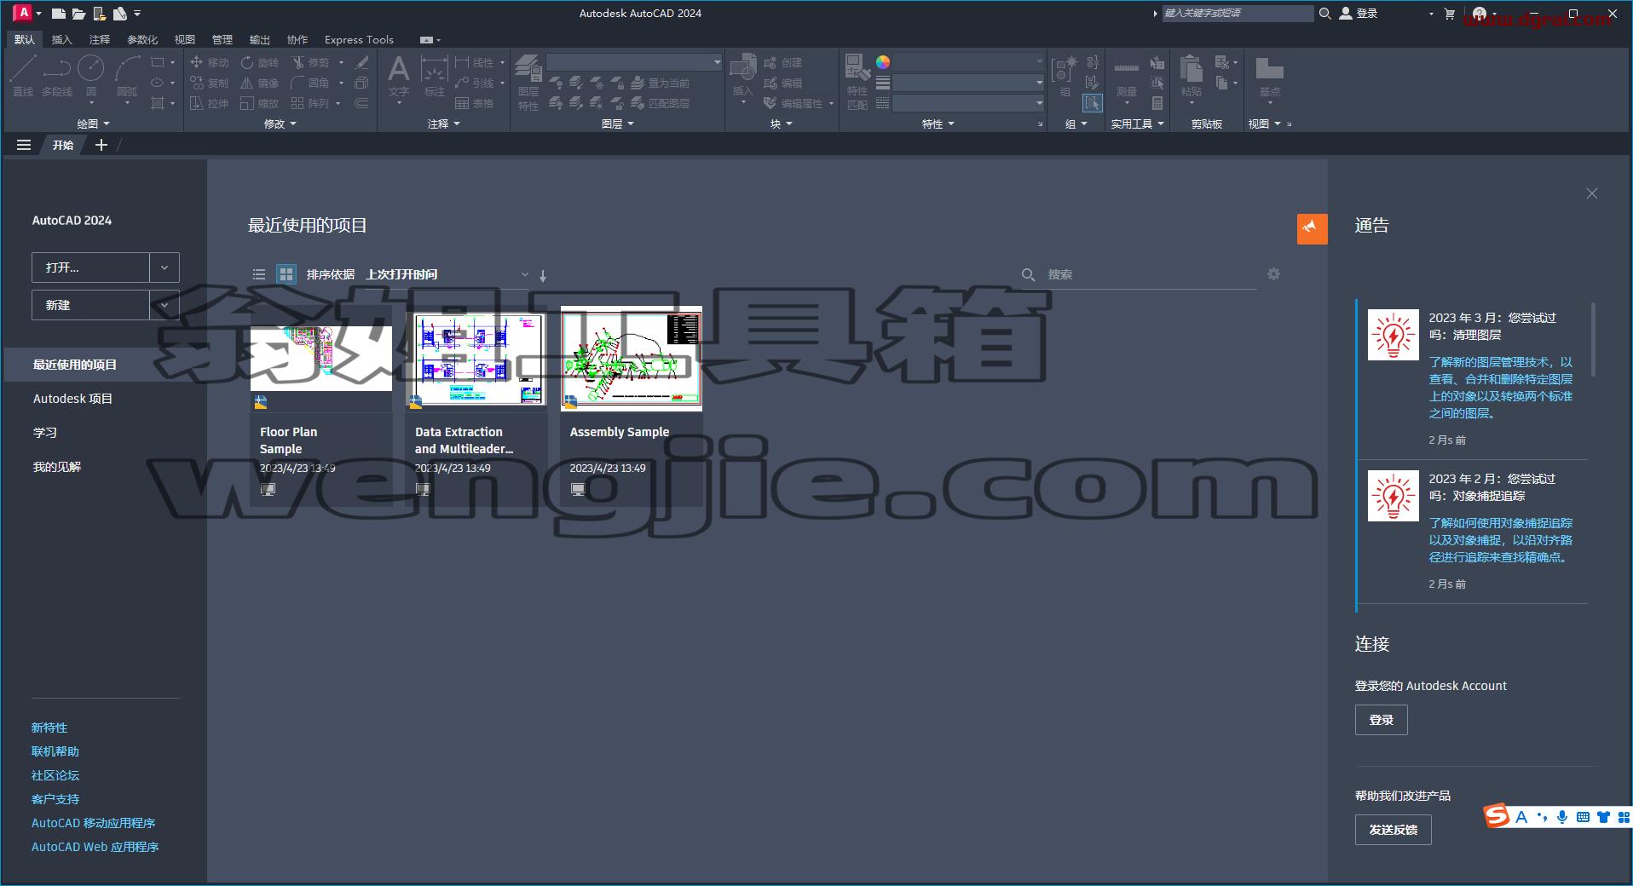This screenshot has width=1633, height=886.
Task: Click the New file quick access icon
Action: (x=58, y=14)
